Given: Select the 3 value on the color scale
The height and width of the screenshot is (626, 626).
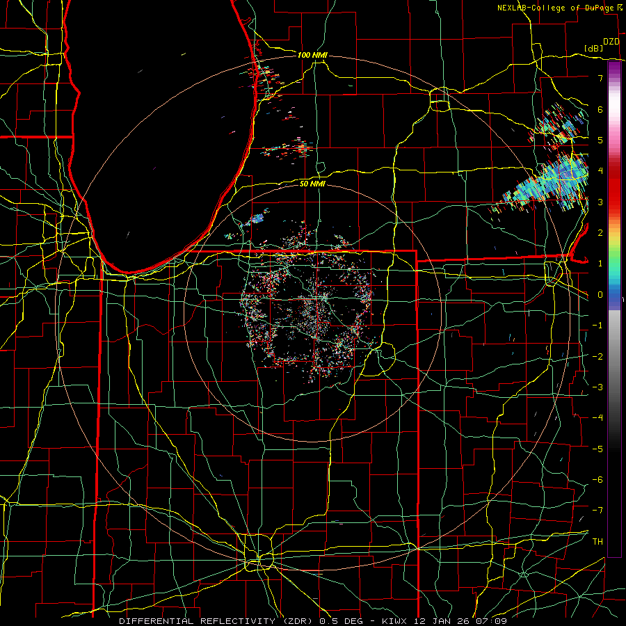Looking at the screenshot, I should (600, 202).
